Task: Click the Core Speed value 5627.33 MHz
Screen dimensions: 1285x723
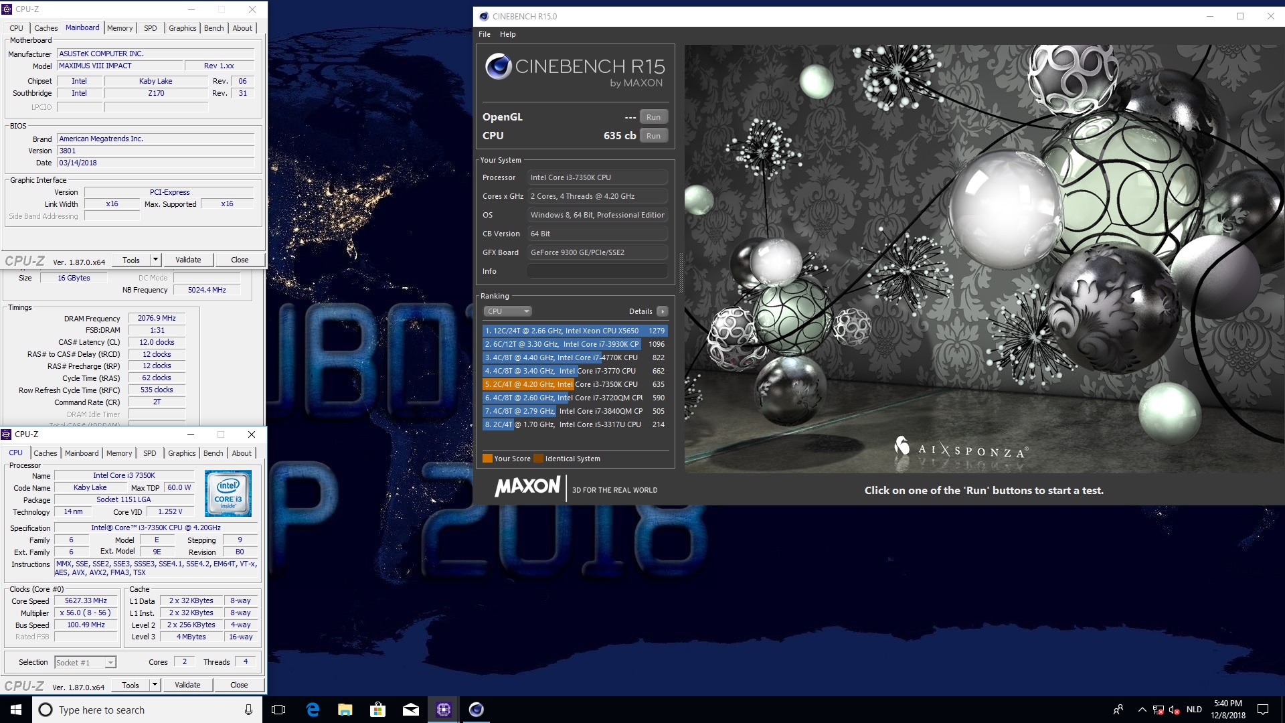Action: coord(86,601)
